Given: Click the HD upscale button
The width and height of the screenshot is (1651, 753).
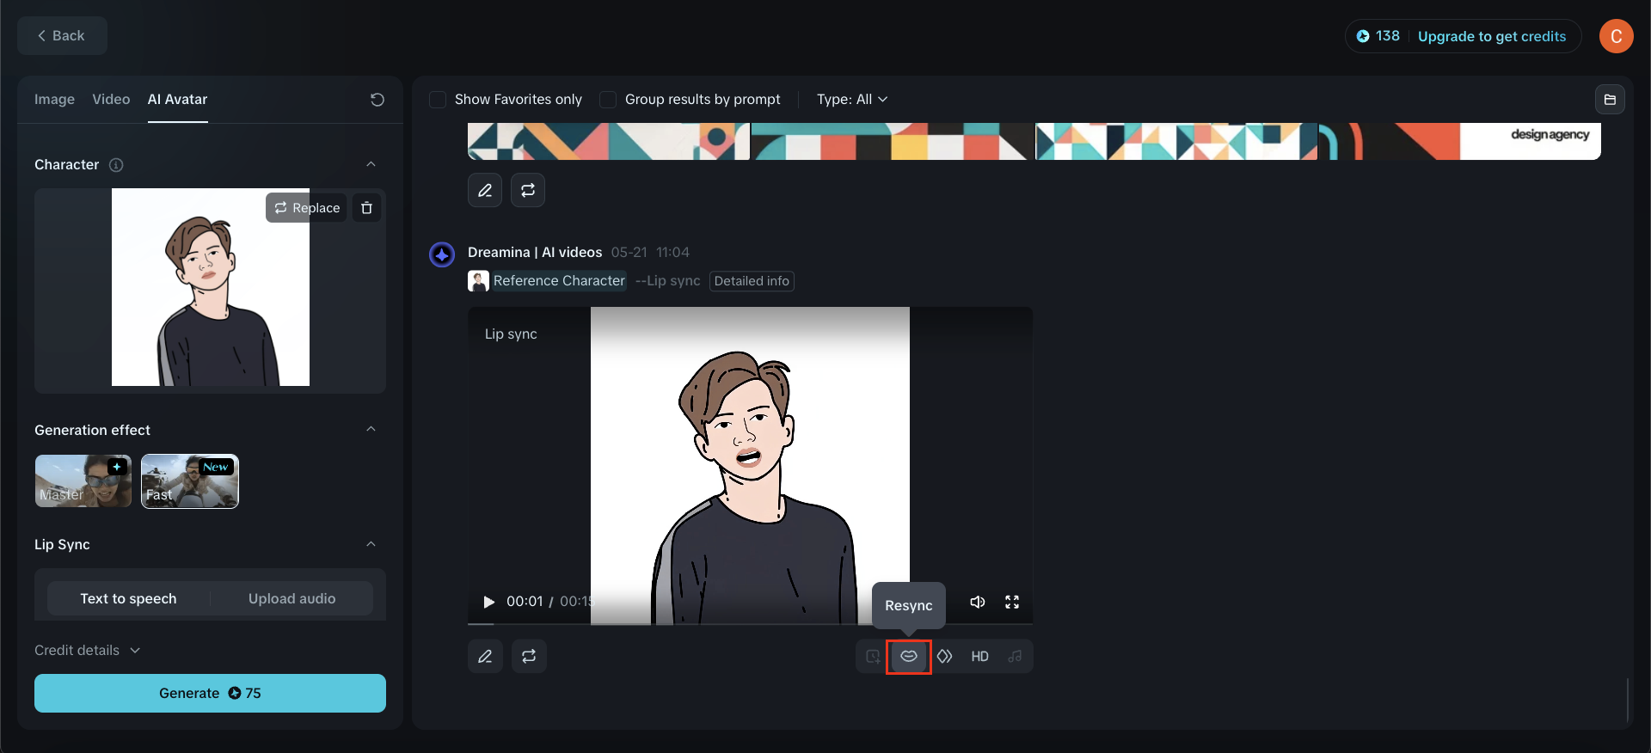Looking at the screenshot, I should click(979, 657).
